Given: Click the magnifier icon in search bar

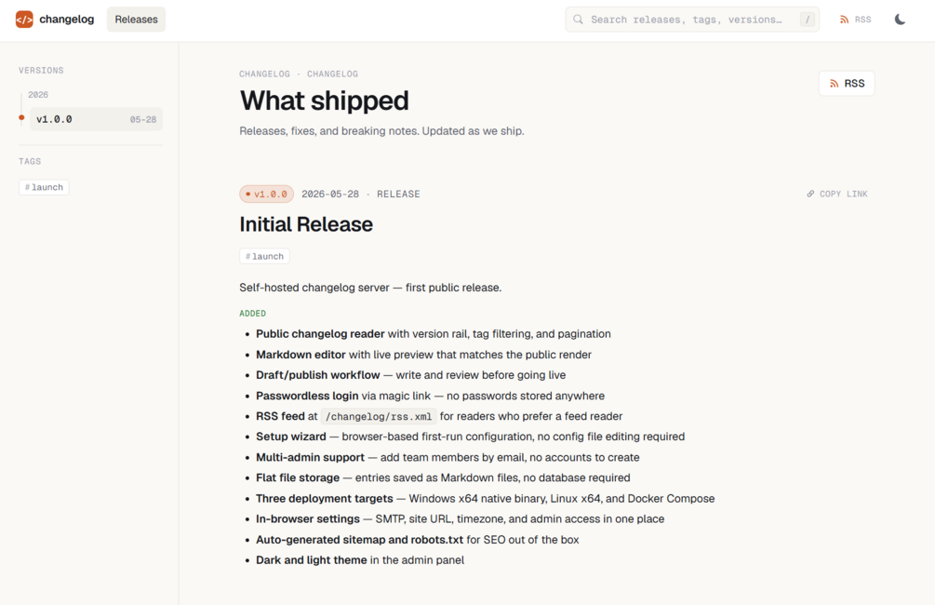Looking at the screenshot, I should [x=578, y=20].
